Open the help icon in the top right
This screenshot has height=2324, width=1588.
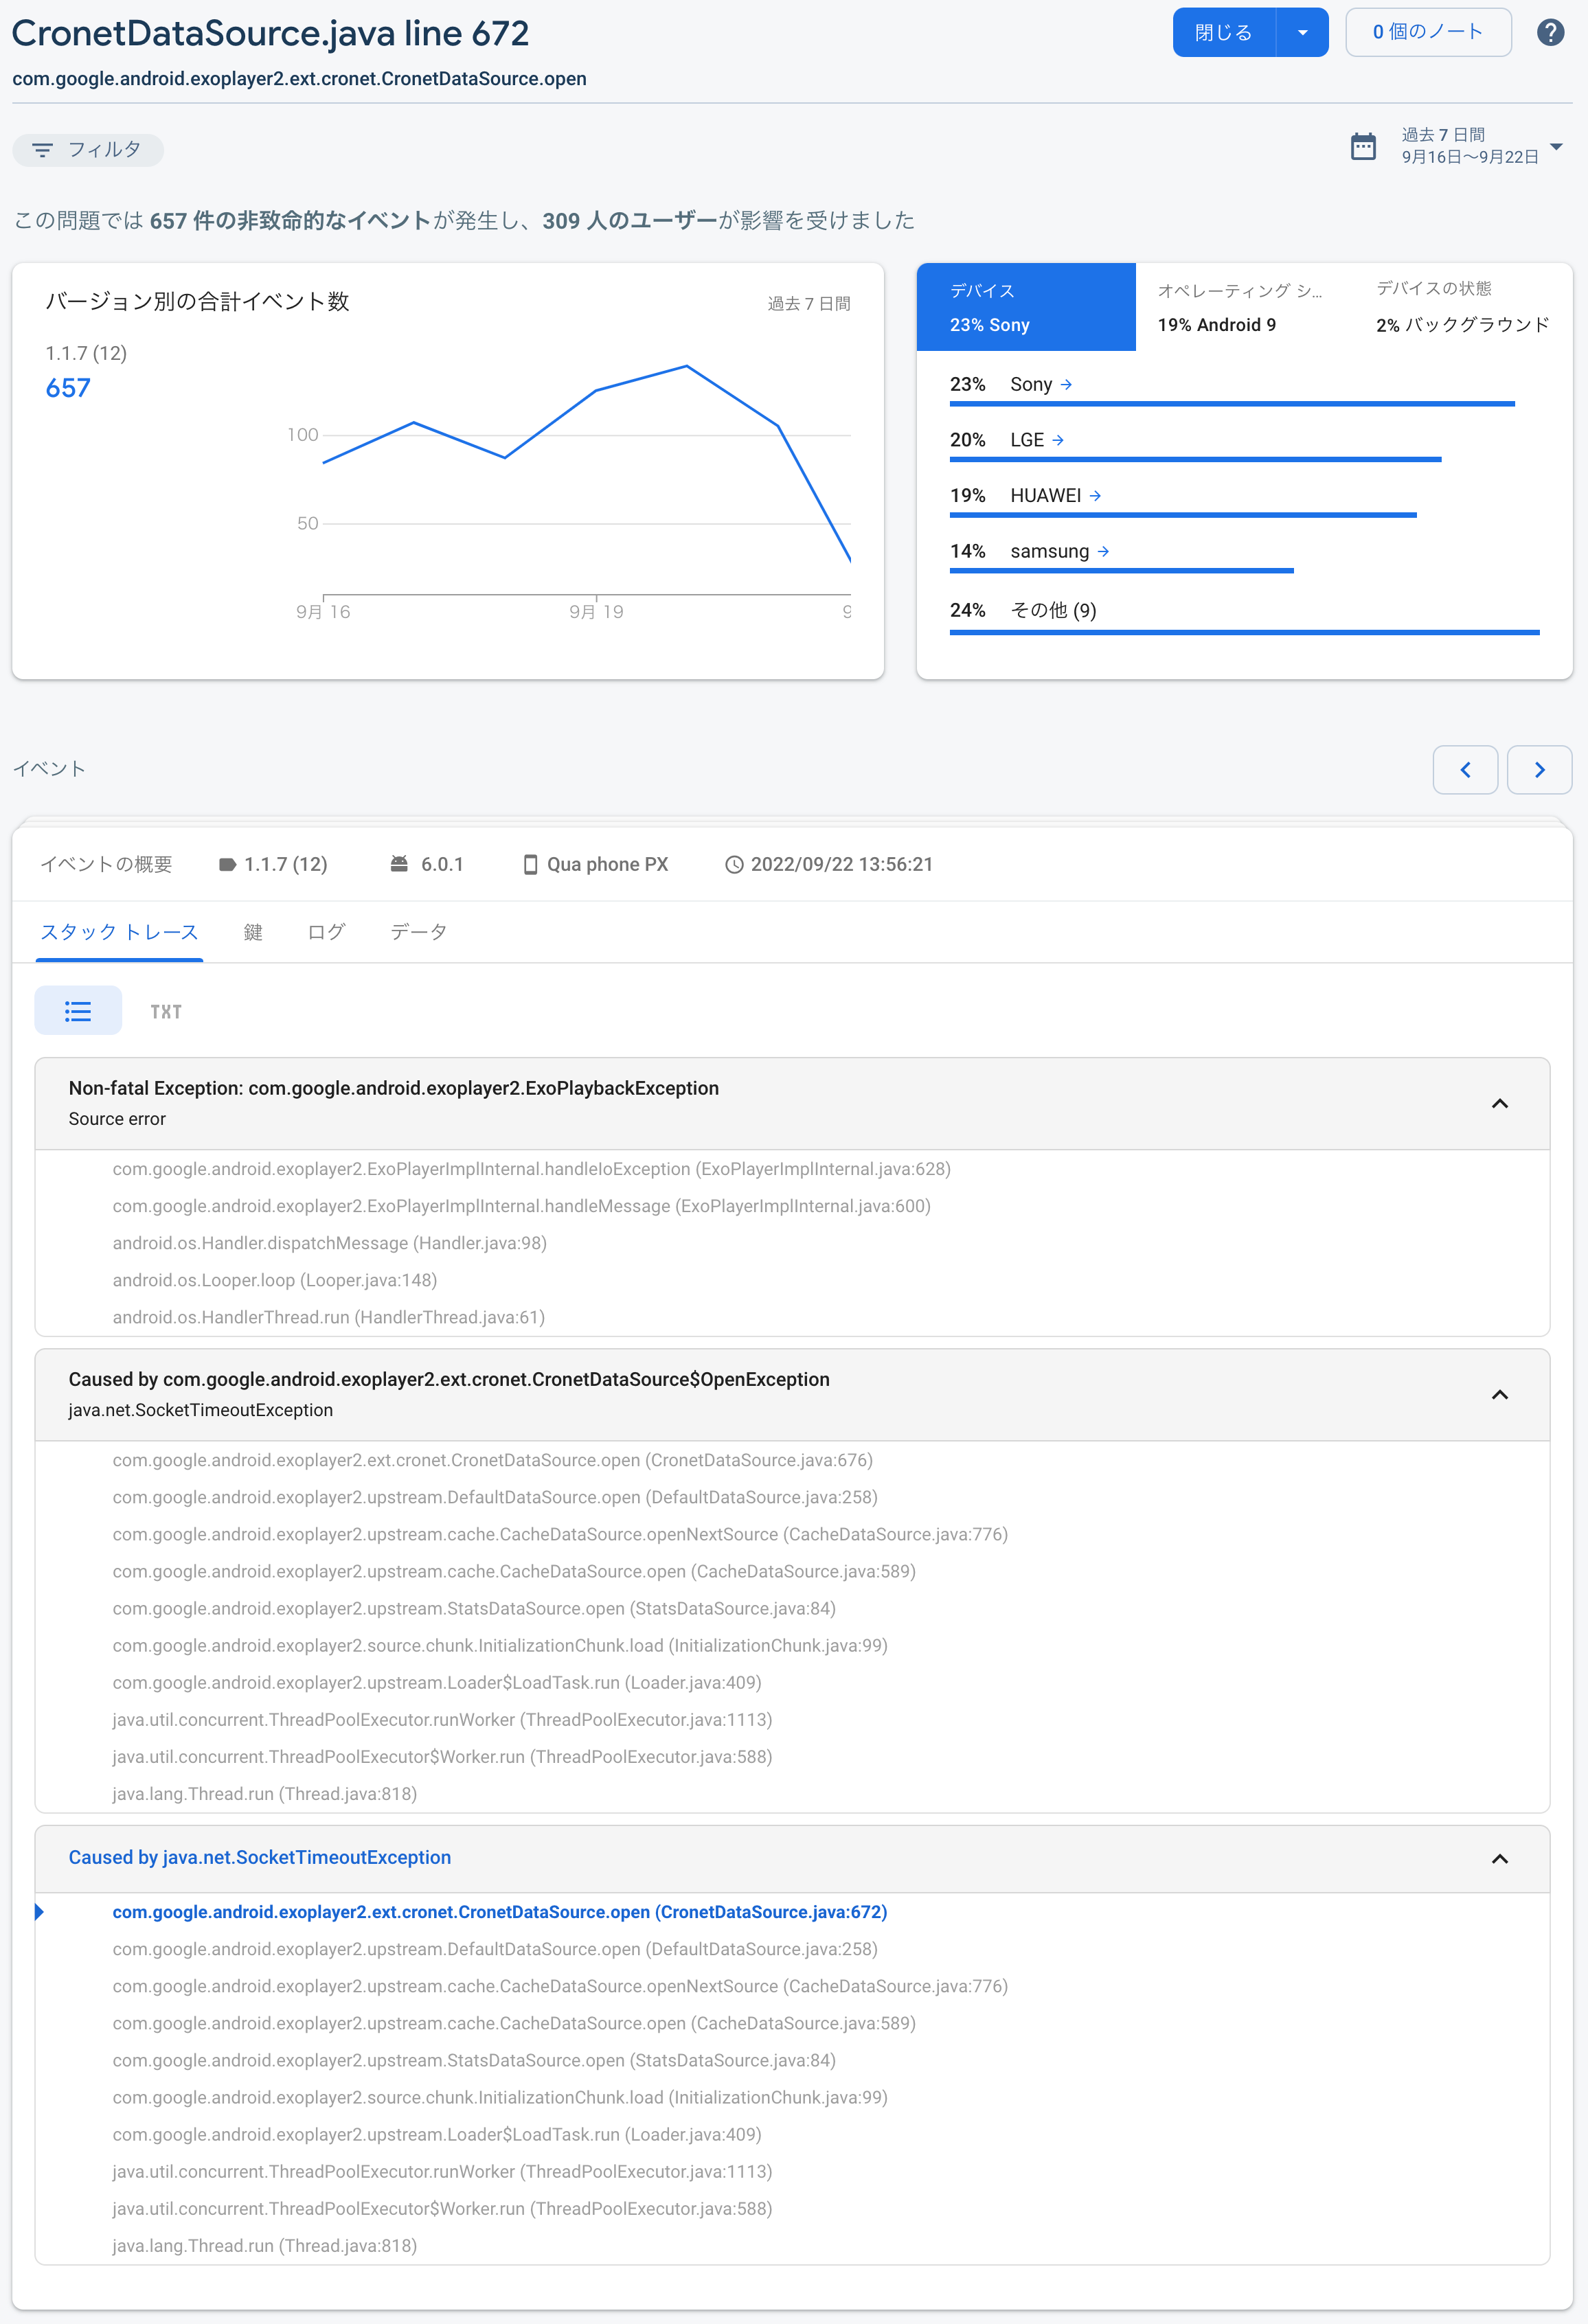(x=1551, y=31)
